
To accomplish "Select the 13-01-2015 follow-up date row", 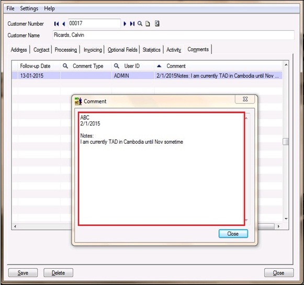I will point(147,75).
